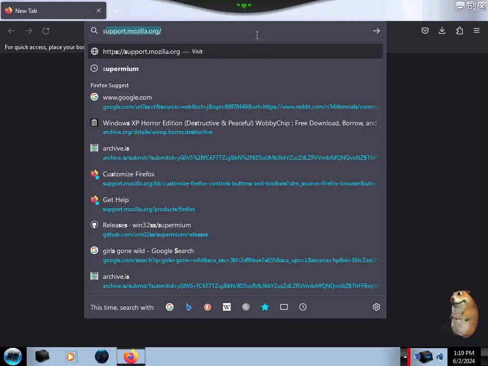The image size is (488, 366).
Task: Click the taskbar clock showing 1:19 PM
Action: [463, 357]
